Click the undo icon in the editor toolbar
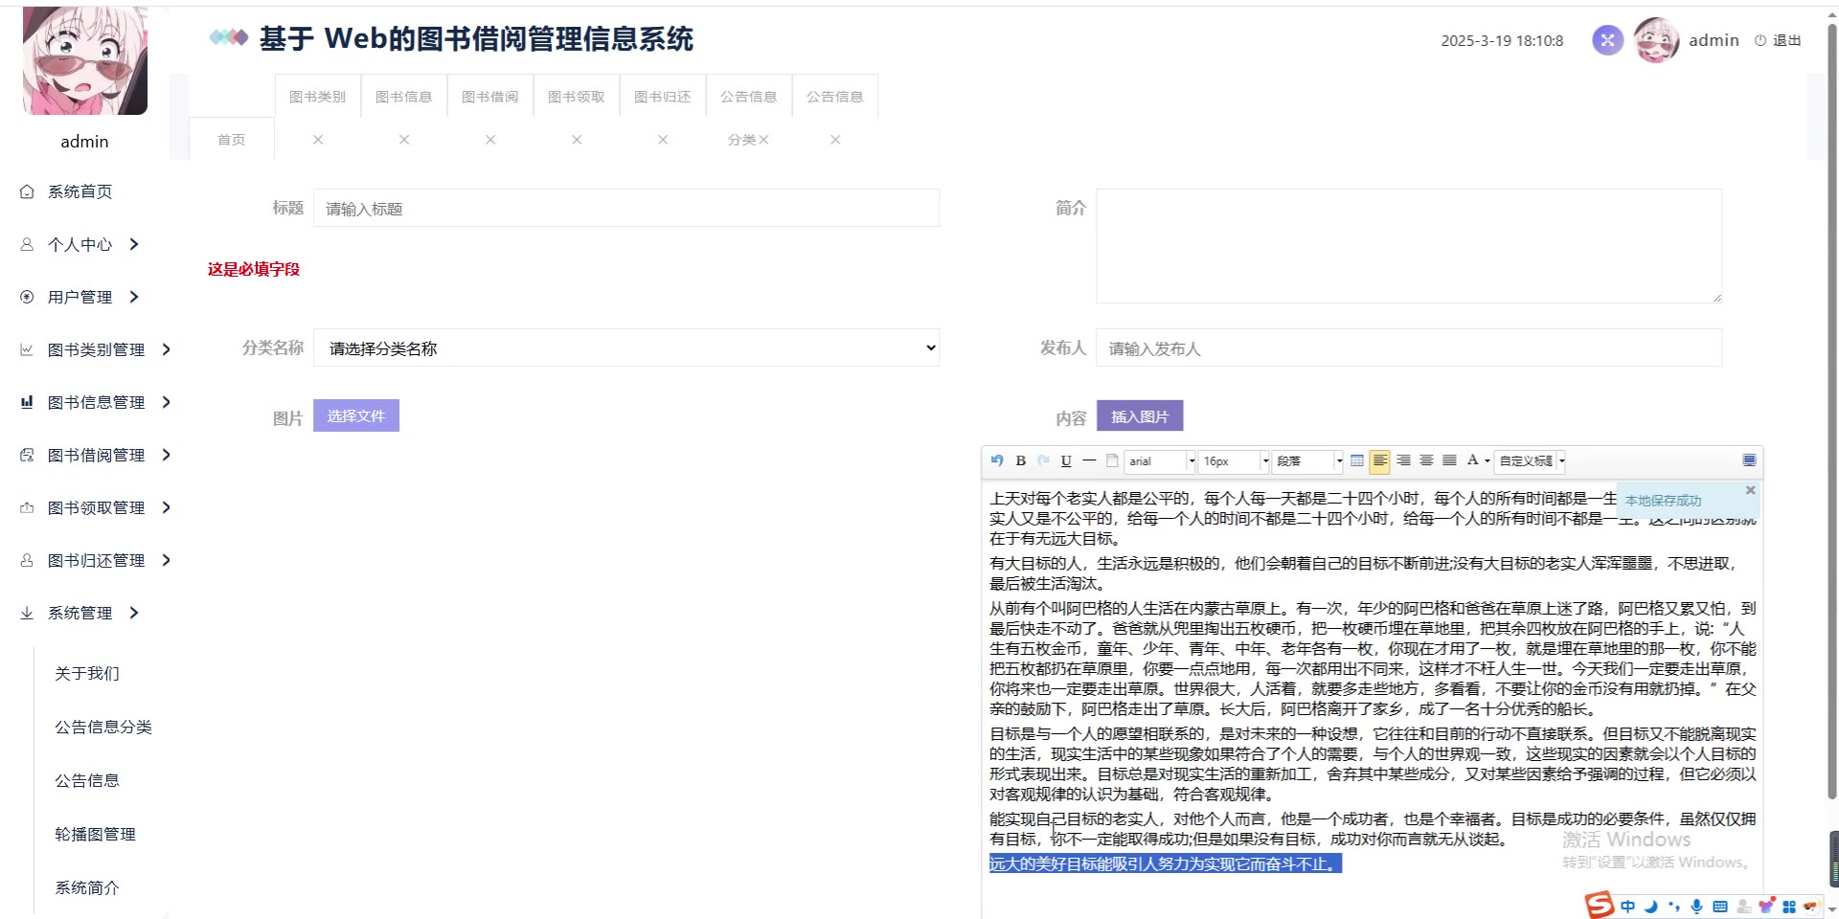The image size is (1839, 919). (997, 460)
